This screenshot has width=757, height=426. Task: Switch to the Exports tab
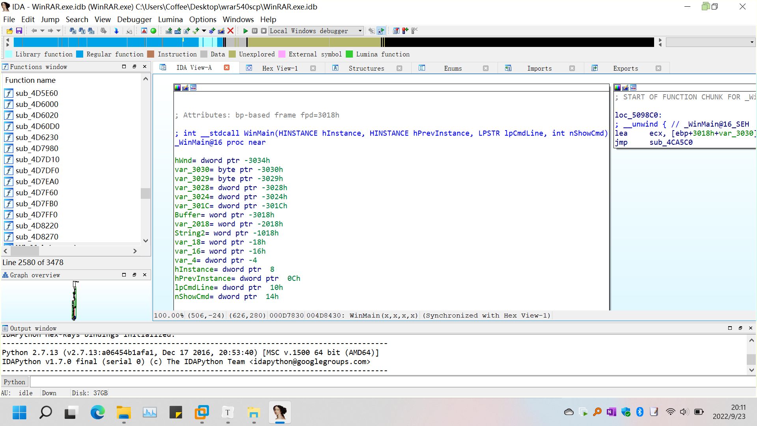click(626, 68)
